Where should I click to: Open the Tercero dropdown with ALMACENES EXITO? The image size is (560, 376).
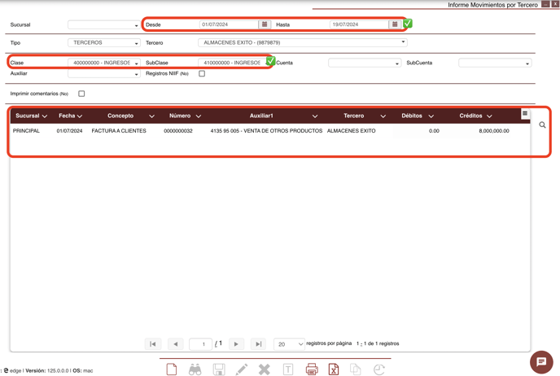tap(303, 42)
